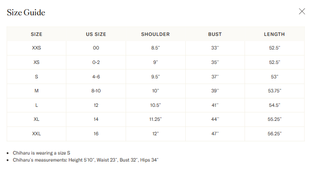Click the XS size cell
Viewport: 312px width, 169px height.
36,62
